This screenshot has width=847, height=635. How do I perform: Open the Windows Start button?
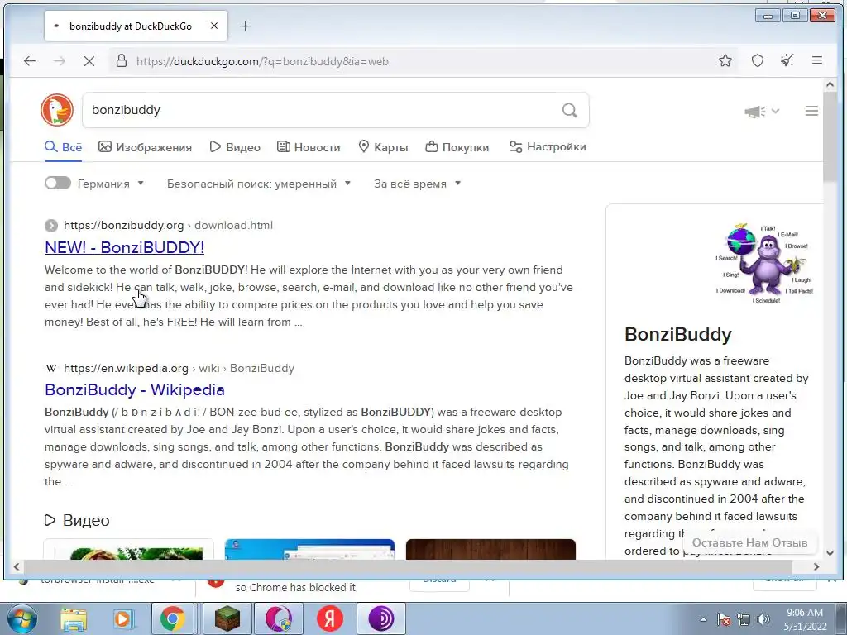click(x=22, y=618)
